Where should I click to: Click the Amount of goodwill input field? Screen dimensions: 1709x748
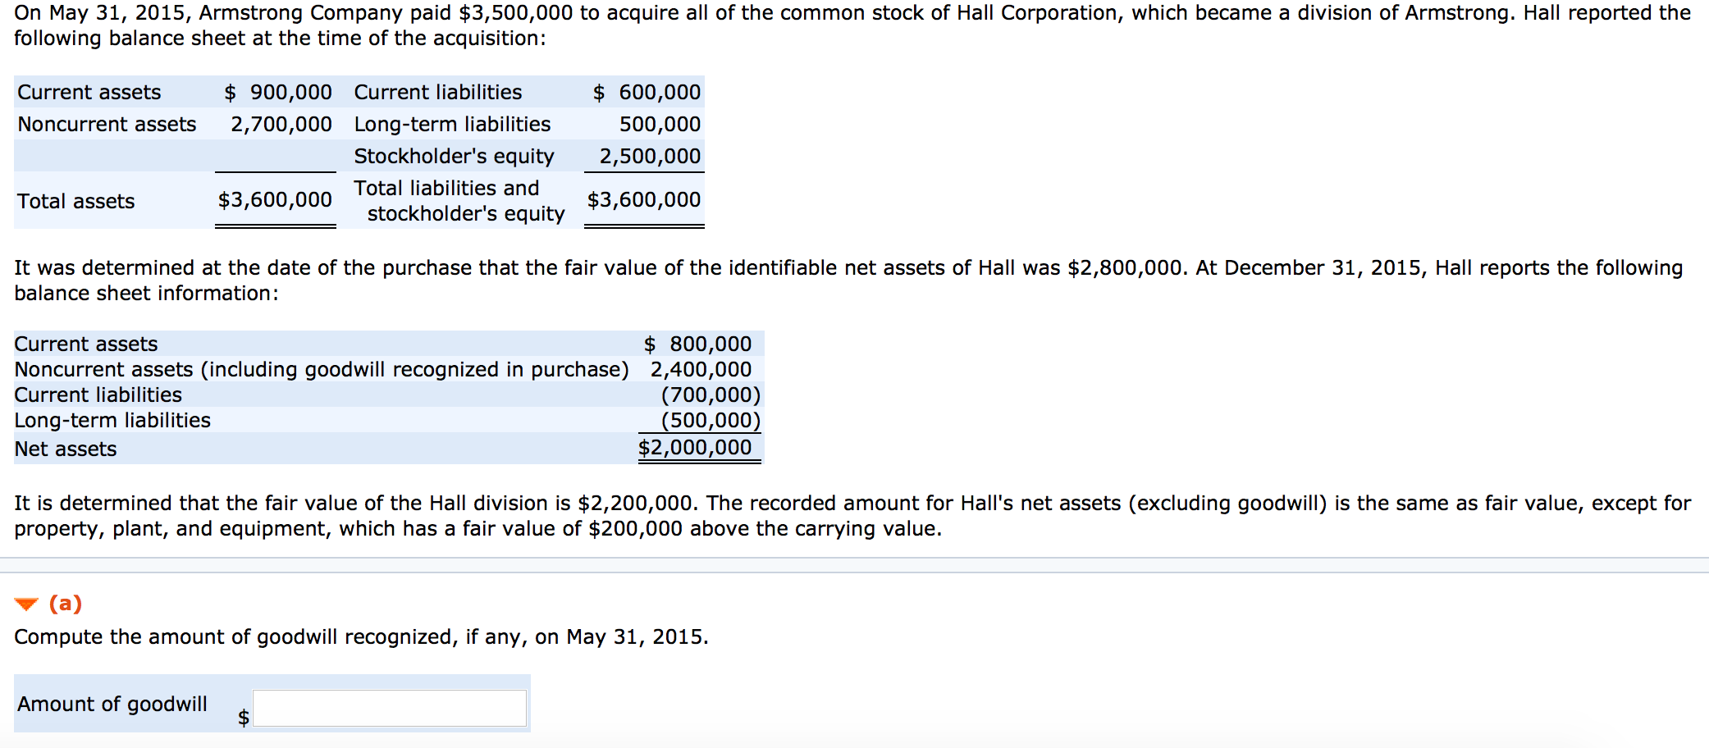[389, 708]
